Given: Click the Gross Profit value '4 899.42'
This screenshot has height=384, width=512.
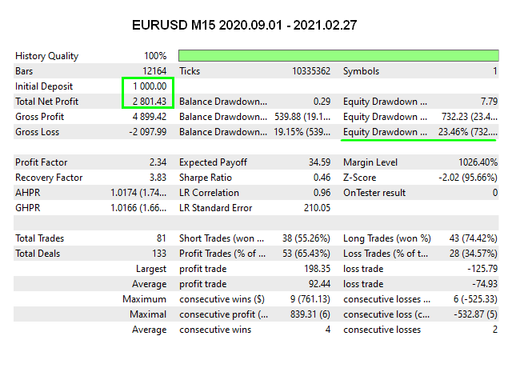Looking at the screenshot, I should tap(150, 117).
